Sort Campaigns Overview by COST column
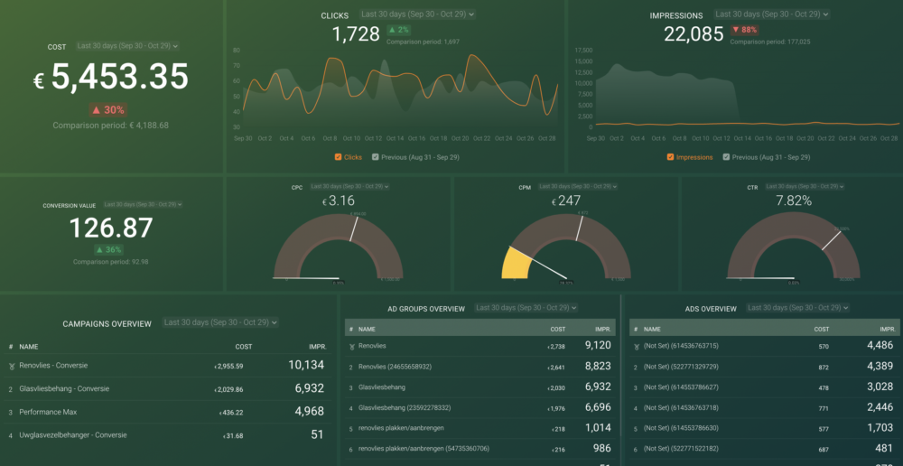The image size is (903, 466). [x=244, y=347]
